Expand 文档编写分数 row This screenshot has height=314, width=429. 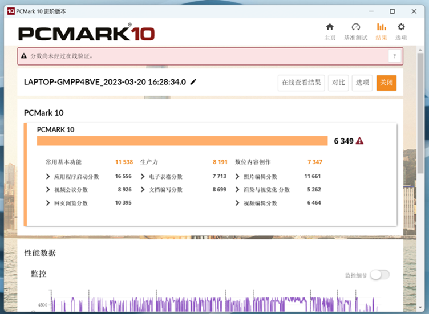pyautogui.click(x=143, y=190)
